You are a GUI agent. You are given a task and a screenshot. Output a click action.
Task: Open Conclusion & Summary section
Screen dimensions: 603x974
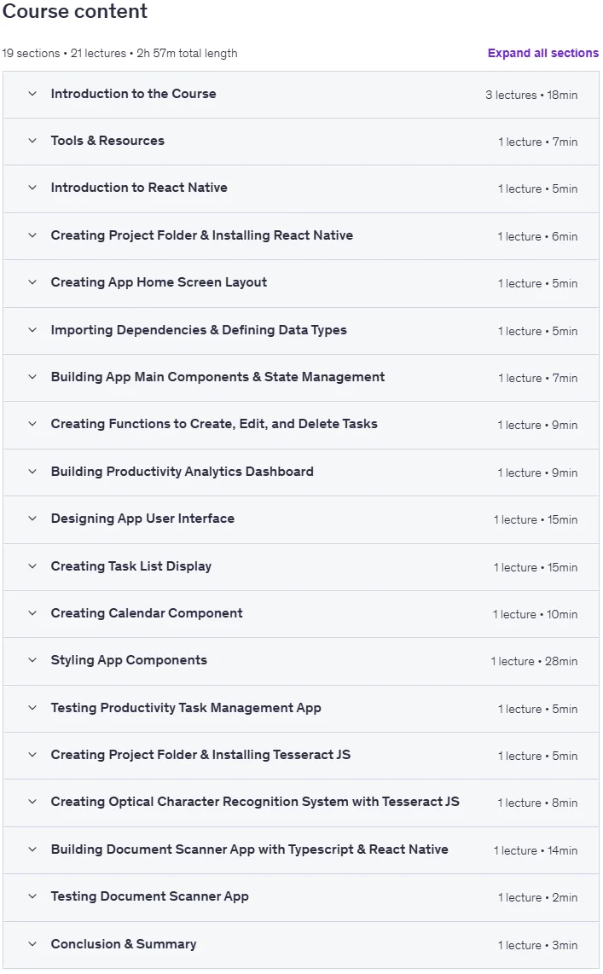(x=301, y=944)
